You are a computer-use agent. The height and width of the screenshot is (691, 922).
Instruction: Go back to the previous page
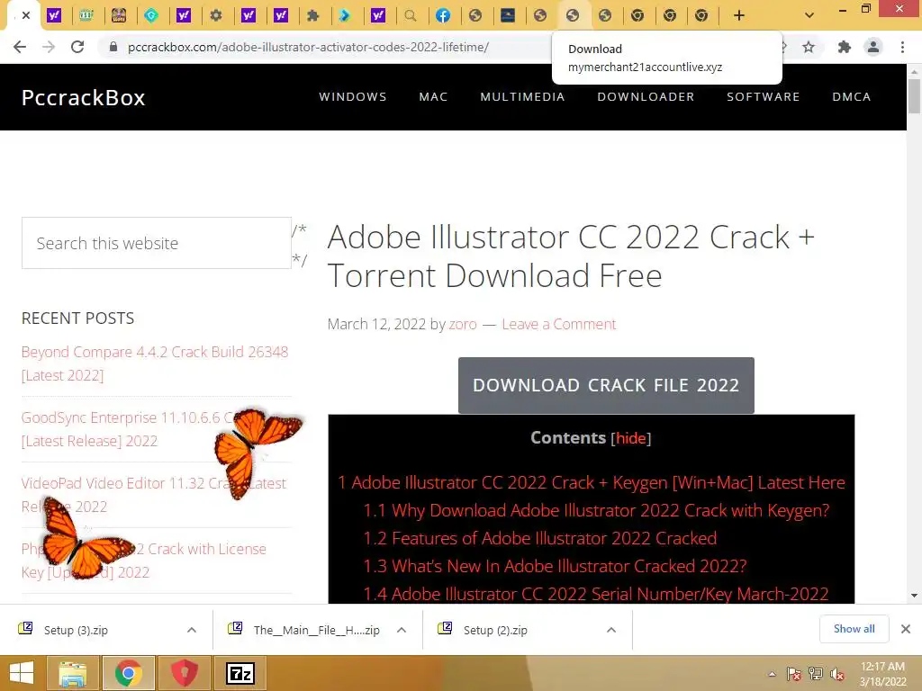20,47
